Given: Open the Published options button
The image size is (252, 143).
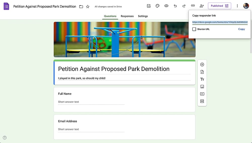Looking at the screenshot, I should click(x=219, y=6).
